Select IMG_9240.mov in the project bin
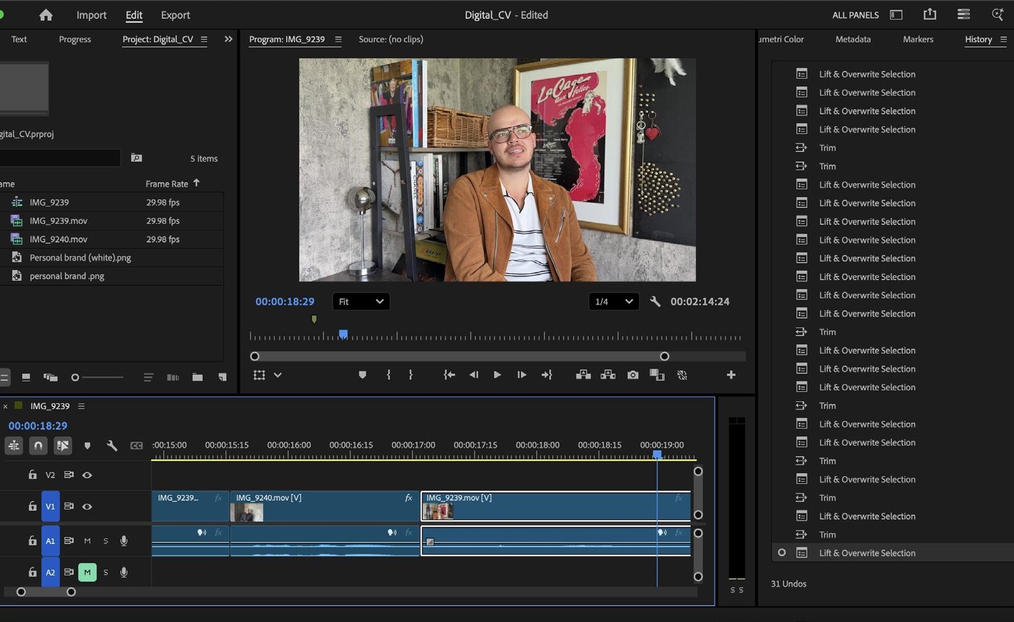 pos(58,239)
